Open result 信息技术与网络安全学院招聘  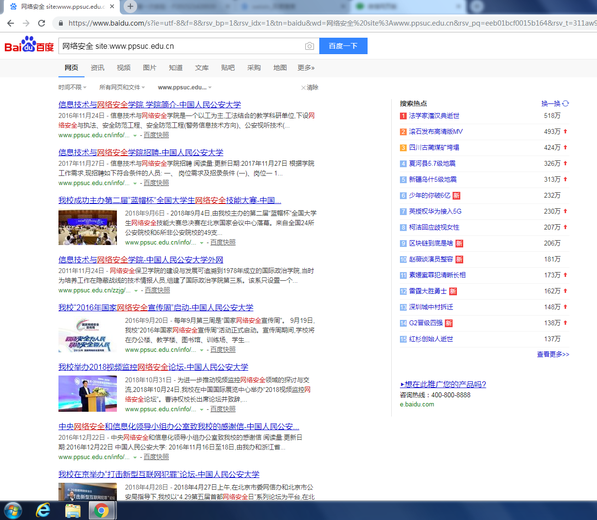141,152
